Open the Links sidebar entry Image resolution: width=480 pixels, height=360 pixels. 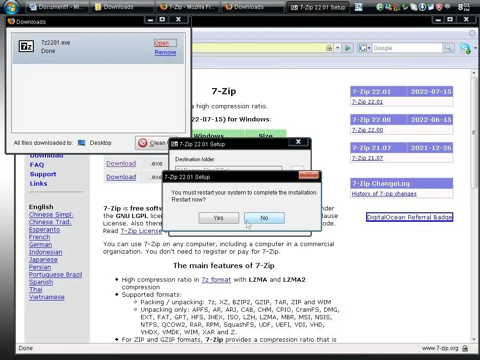[x=38, y=183]
